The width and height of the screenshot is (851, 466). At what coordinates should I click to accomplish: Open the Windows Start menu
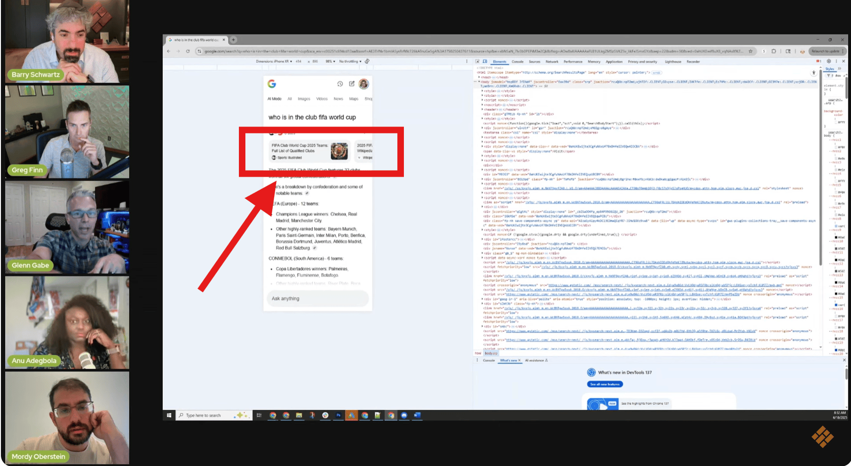pyautogui.click(x=169, y=415)
